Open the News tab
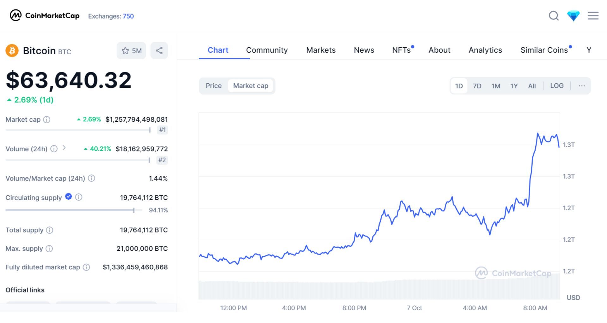607x323 pixels. (x=364, y=50)
